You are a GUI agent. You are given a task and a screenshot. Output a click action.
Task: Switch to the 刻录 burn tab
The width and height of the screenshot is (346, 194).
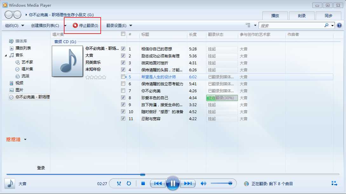click(x=302, y=16)
